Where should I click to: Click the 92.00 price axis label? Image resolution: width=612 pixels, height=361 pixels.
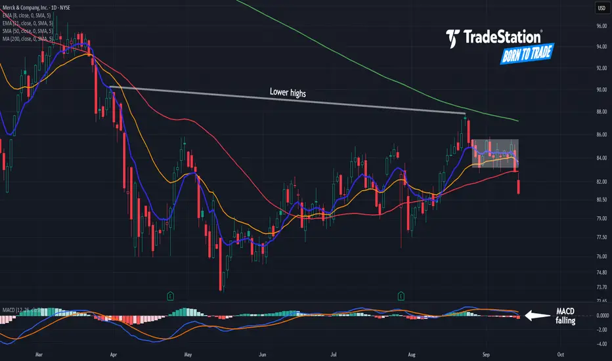(601, 68)
